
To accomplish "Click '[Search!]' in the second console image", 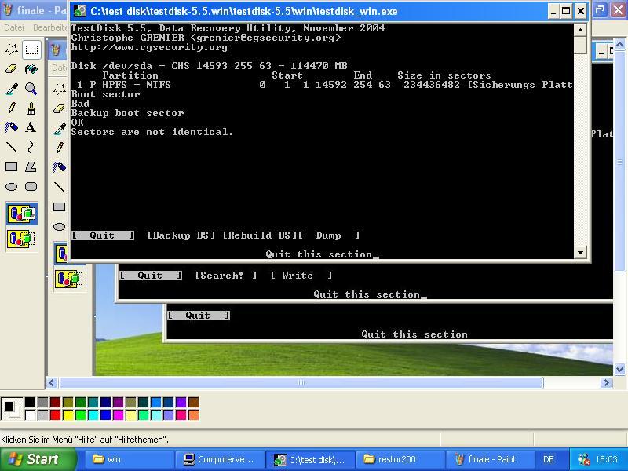I will point(226,276).
